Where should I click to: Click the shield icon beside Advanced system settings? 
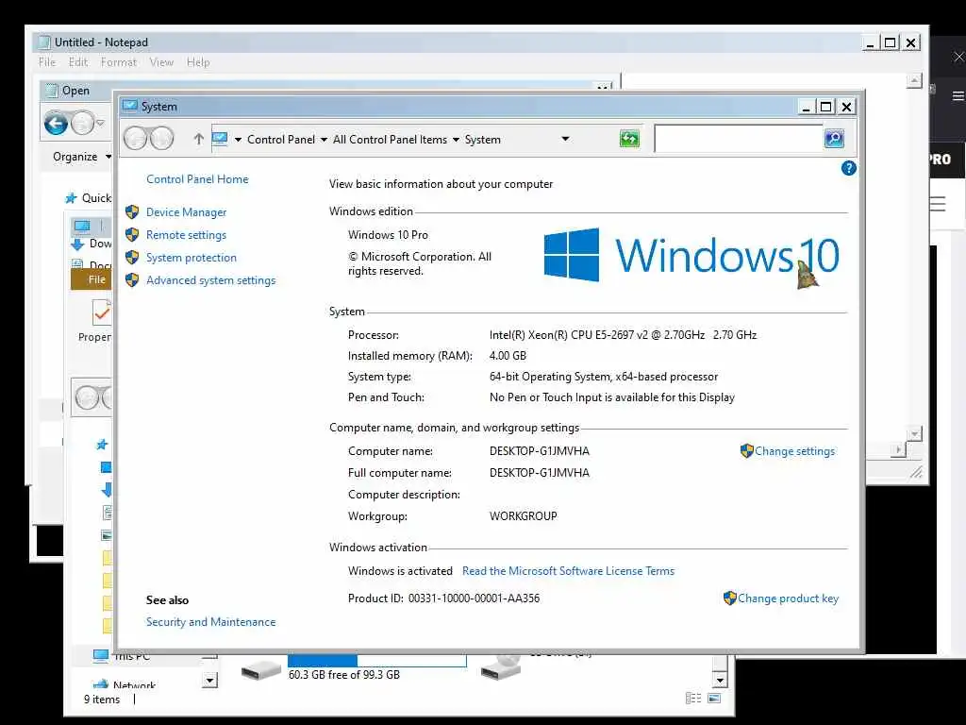pos(132,280)
